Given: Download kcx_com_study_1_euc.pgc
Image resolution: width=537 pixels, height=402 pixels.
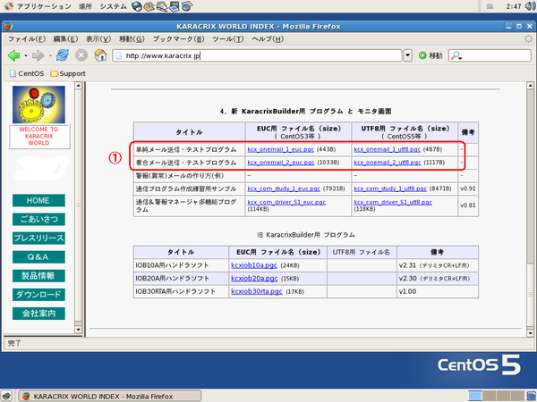Looking at the screenshot, I should [284, 188].
